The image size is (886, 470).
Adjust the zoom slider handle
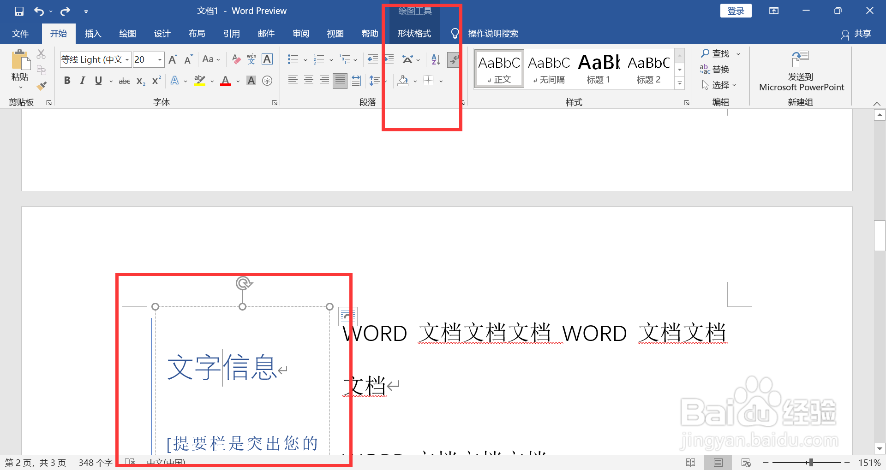click(811, 462)
